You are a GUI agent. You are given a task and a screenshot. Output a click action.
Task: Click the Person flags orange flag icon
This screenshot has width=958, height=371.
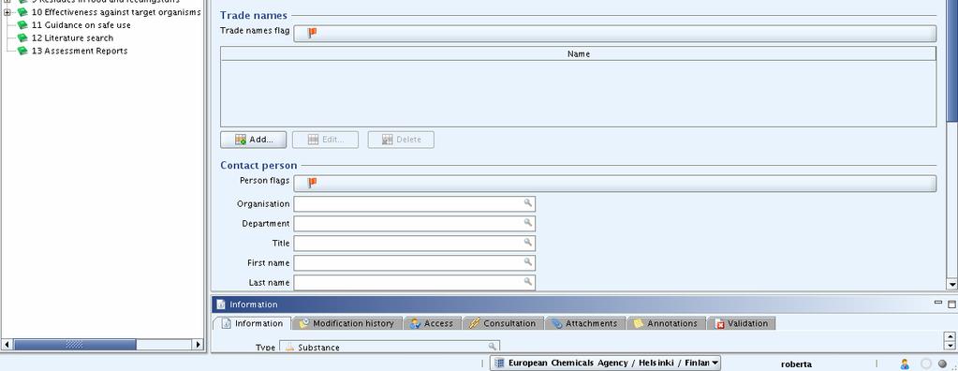pyautogui.click(x=312, y=183)
